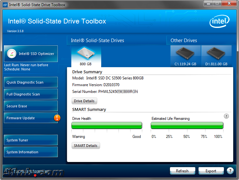239x180 pixels.
Task: Select the D:\ 811.00 GB drive icon
Action: [x=216, y=55]
